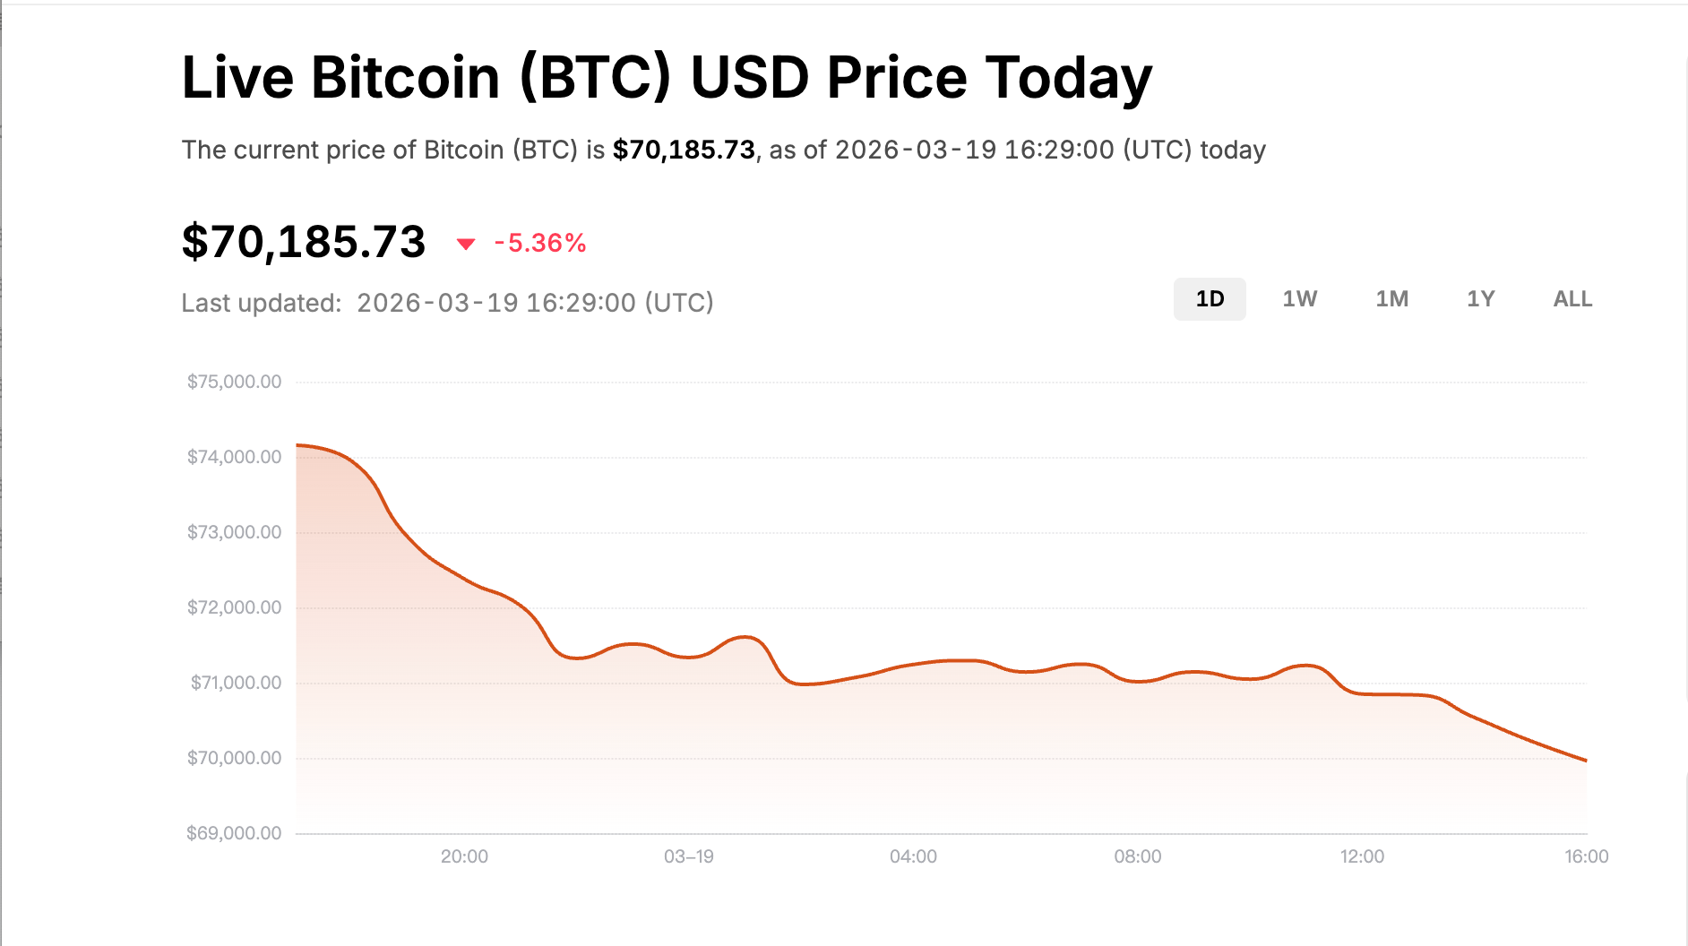
Task: Click the 03-19 date axis label
Action: [688, 856]
